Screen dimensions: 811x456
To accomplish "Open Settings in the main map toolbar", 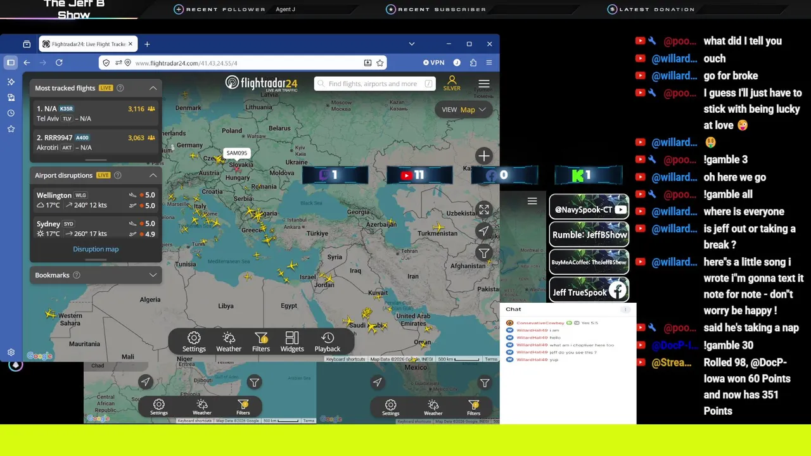I will coord(194,342).
